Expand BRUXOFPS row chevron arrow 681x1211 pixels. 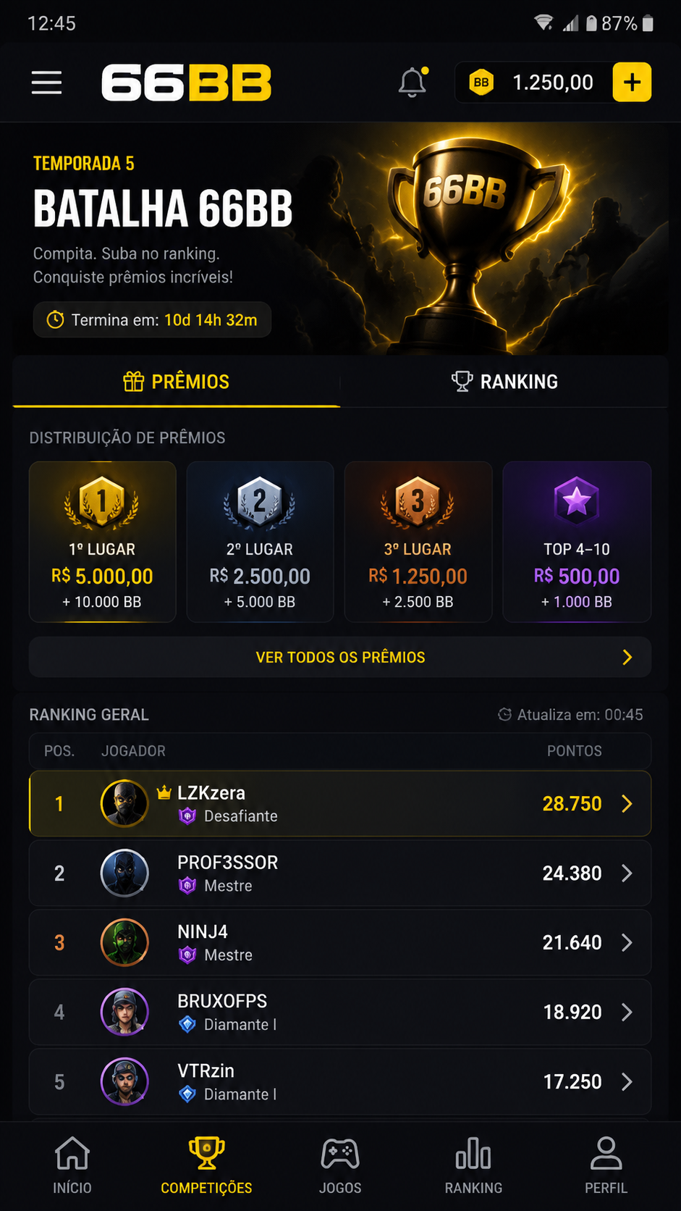point(627,1012)
